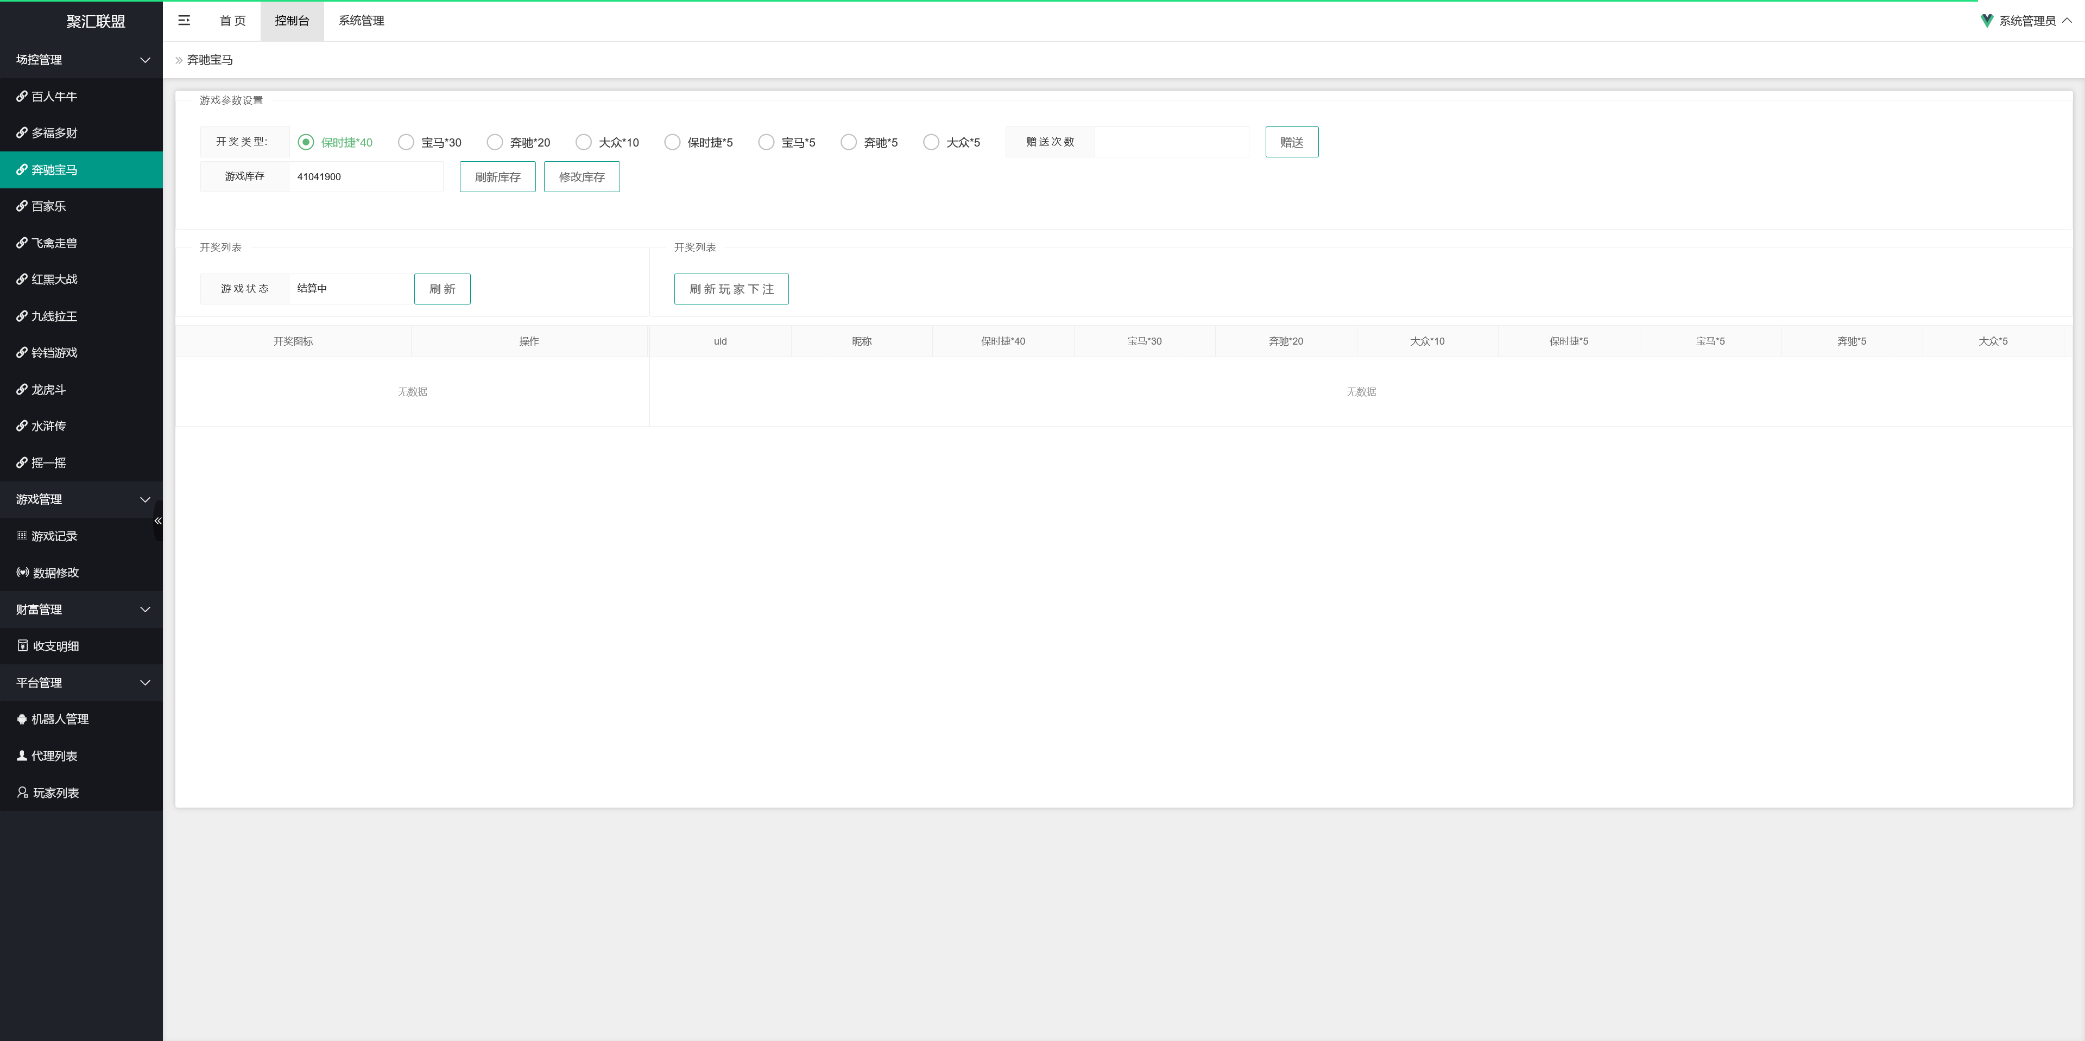Click the grid icon beside 游戏记录
The height and width of the screenshot is (1041, 2085).
pyautogui.click(x=22, y=536)
